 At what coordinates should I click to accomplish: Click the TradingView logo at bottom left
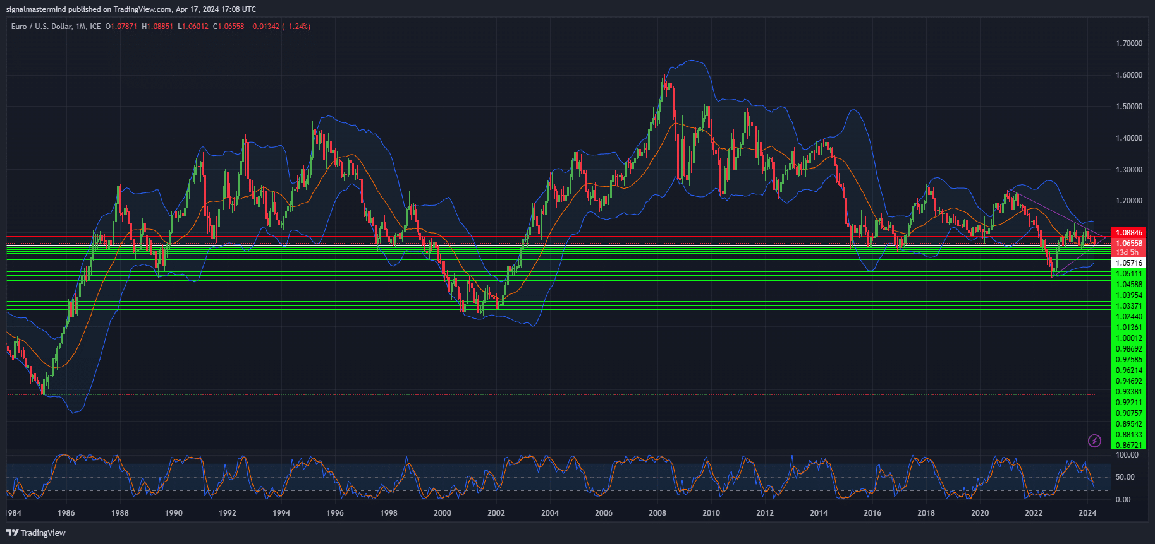36,533
